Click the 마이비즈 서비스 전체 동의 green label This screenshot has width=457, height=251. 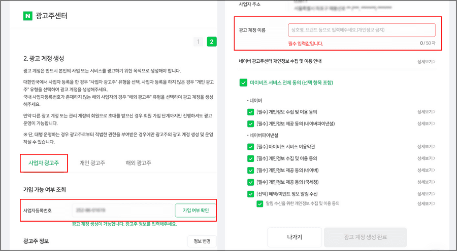(x=291, y=83)
